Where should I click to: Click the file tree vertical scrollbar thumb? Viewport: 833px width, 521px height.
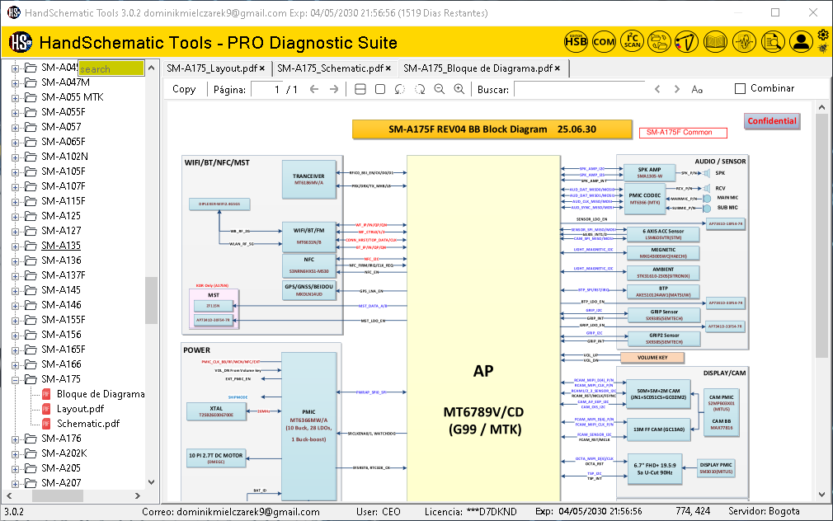[x=152, y=300]
